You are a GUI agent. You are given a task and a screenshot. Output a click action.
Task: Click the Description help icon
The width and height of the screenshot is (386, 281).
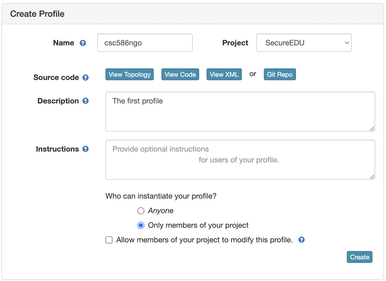coord(85,101)
